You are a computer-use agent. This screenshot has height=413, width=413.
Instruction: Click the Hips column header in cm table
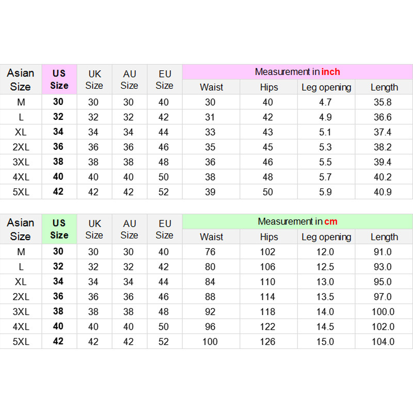(x=268, y=236)
